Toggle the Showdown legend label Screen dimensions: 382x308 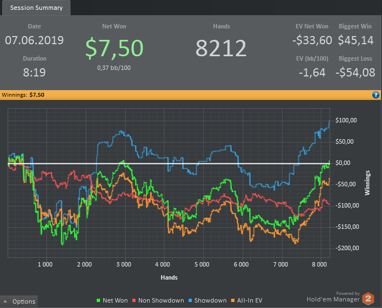pyautogui.click(x=210, y=300)
